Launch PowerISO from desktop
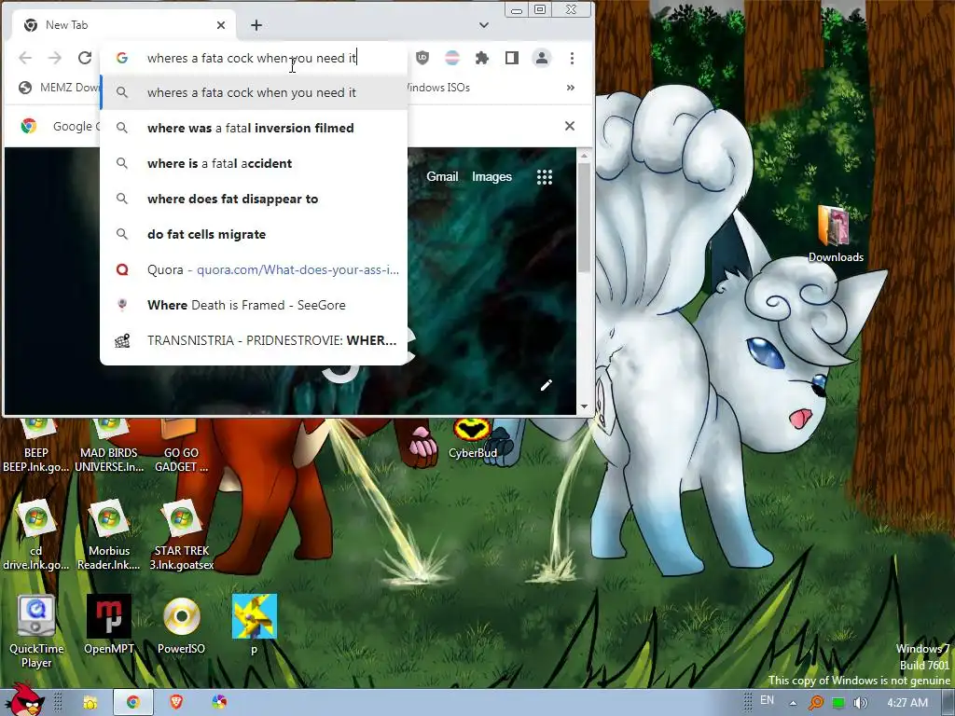The height and width of the screenshot is (716, 955). click(x=182, y=625)
